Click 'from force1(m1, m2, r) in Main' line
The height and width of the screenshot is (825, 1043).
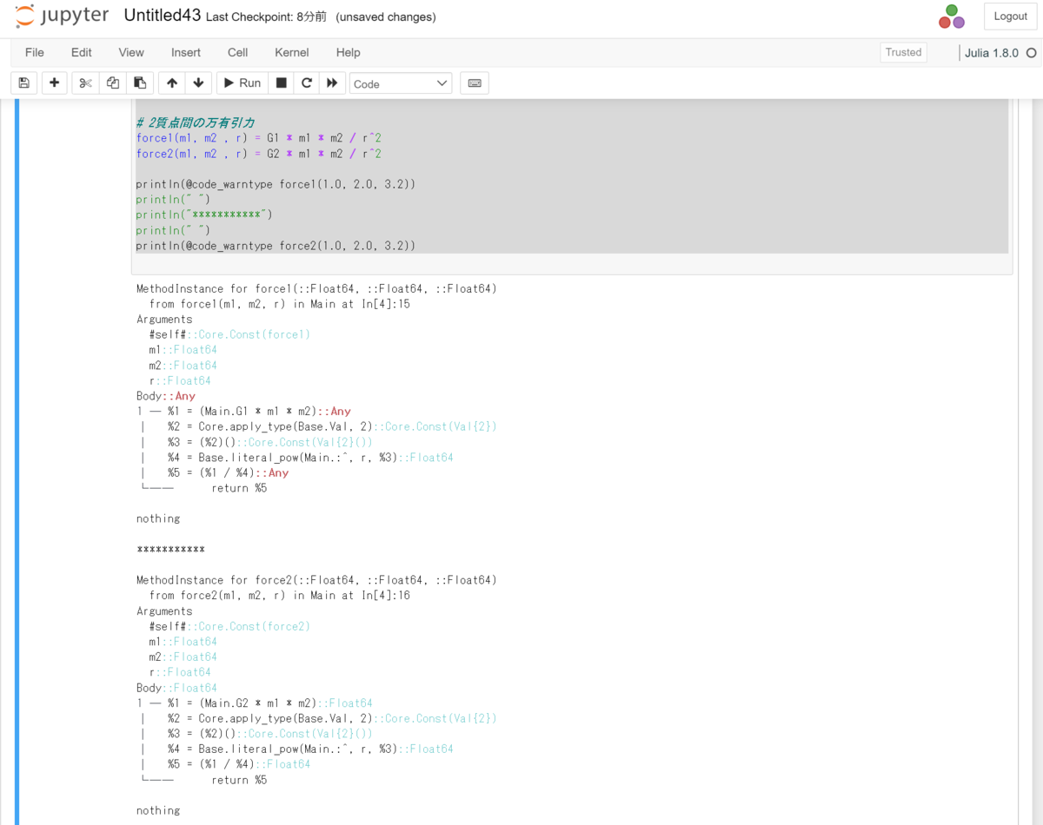point(279,304)
